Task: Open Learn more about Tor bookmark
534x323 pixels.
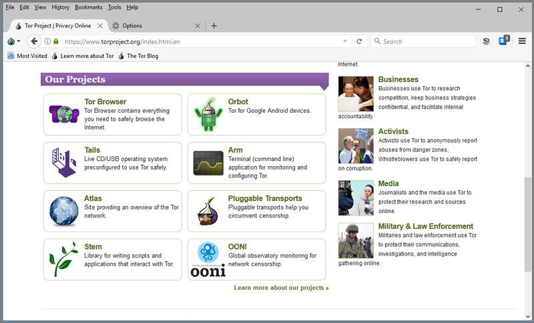Action: [x=83, y=56]
